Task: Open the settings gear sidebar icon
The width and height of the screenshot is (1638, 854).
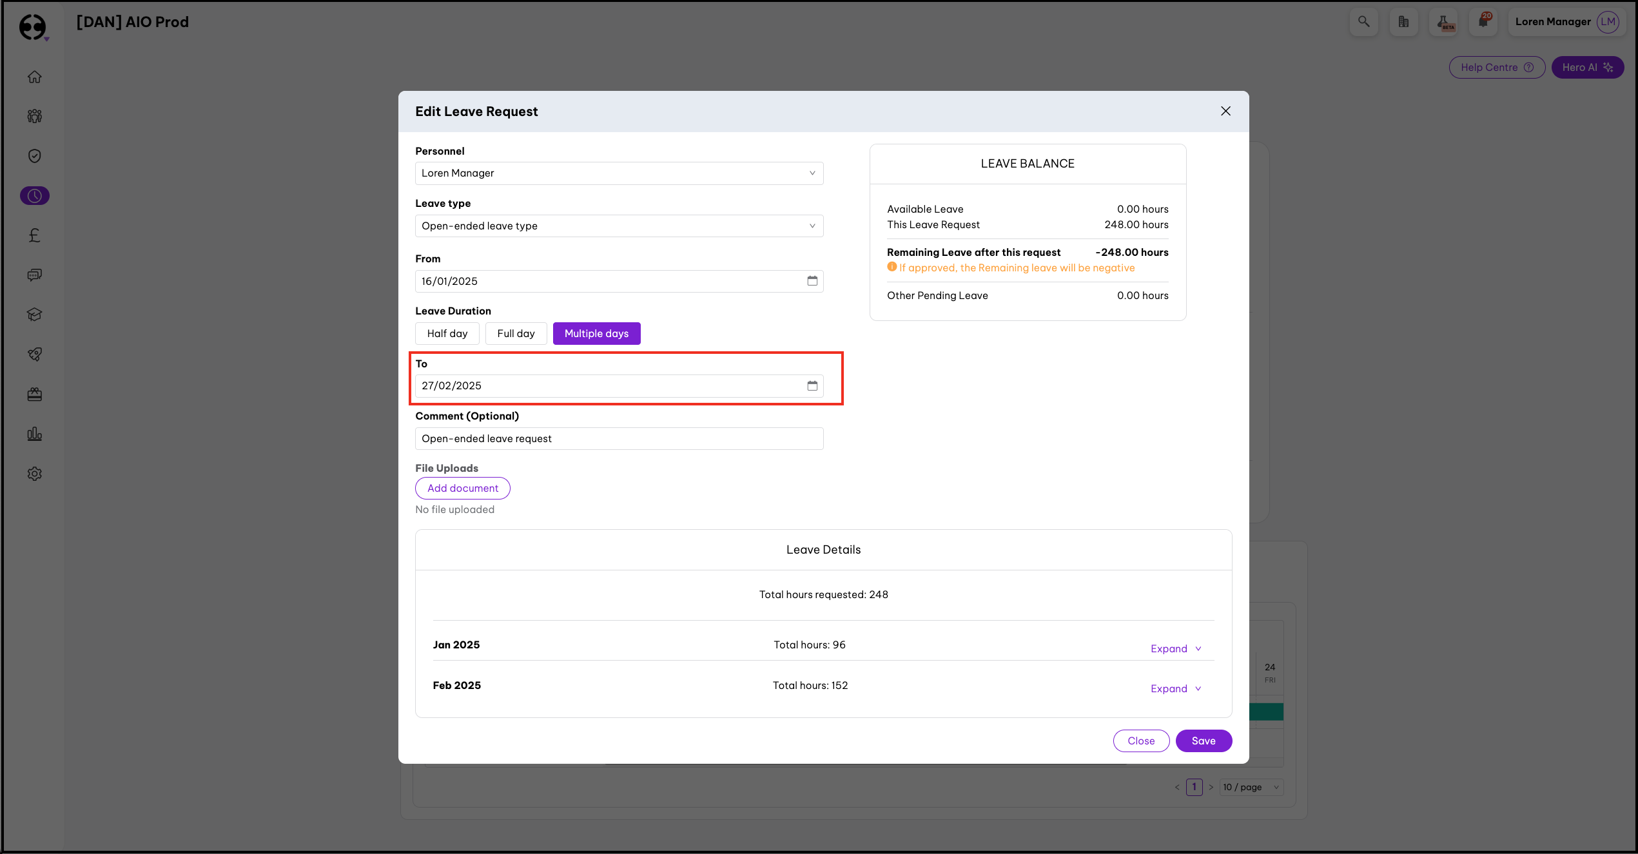Action: pyautogui.click(x=35, y=474)
